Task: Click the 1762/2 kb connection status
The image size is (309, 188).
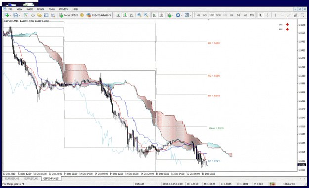Action: (289, 184)
